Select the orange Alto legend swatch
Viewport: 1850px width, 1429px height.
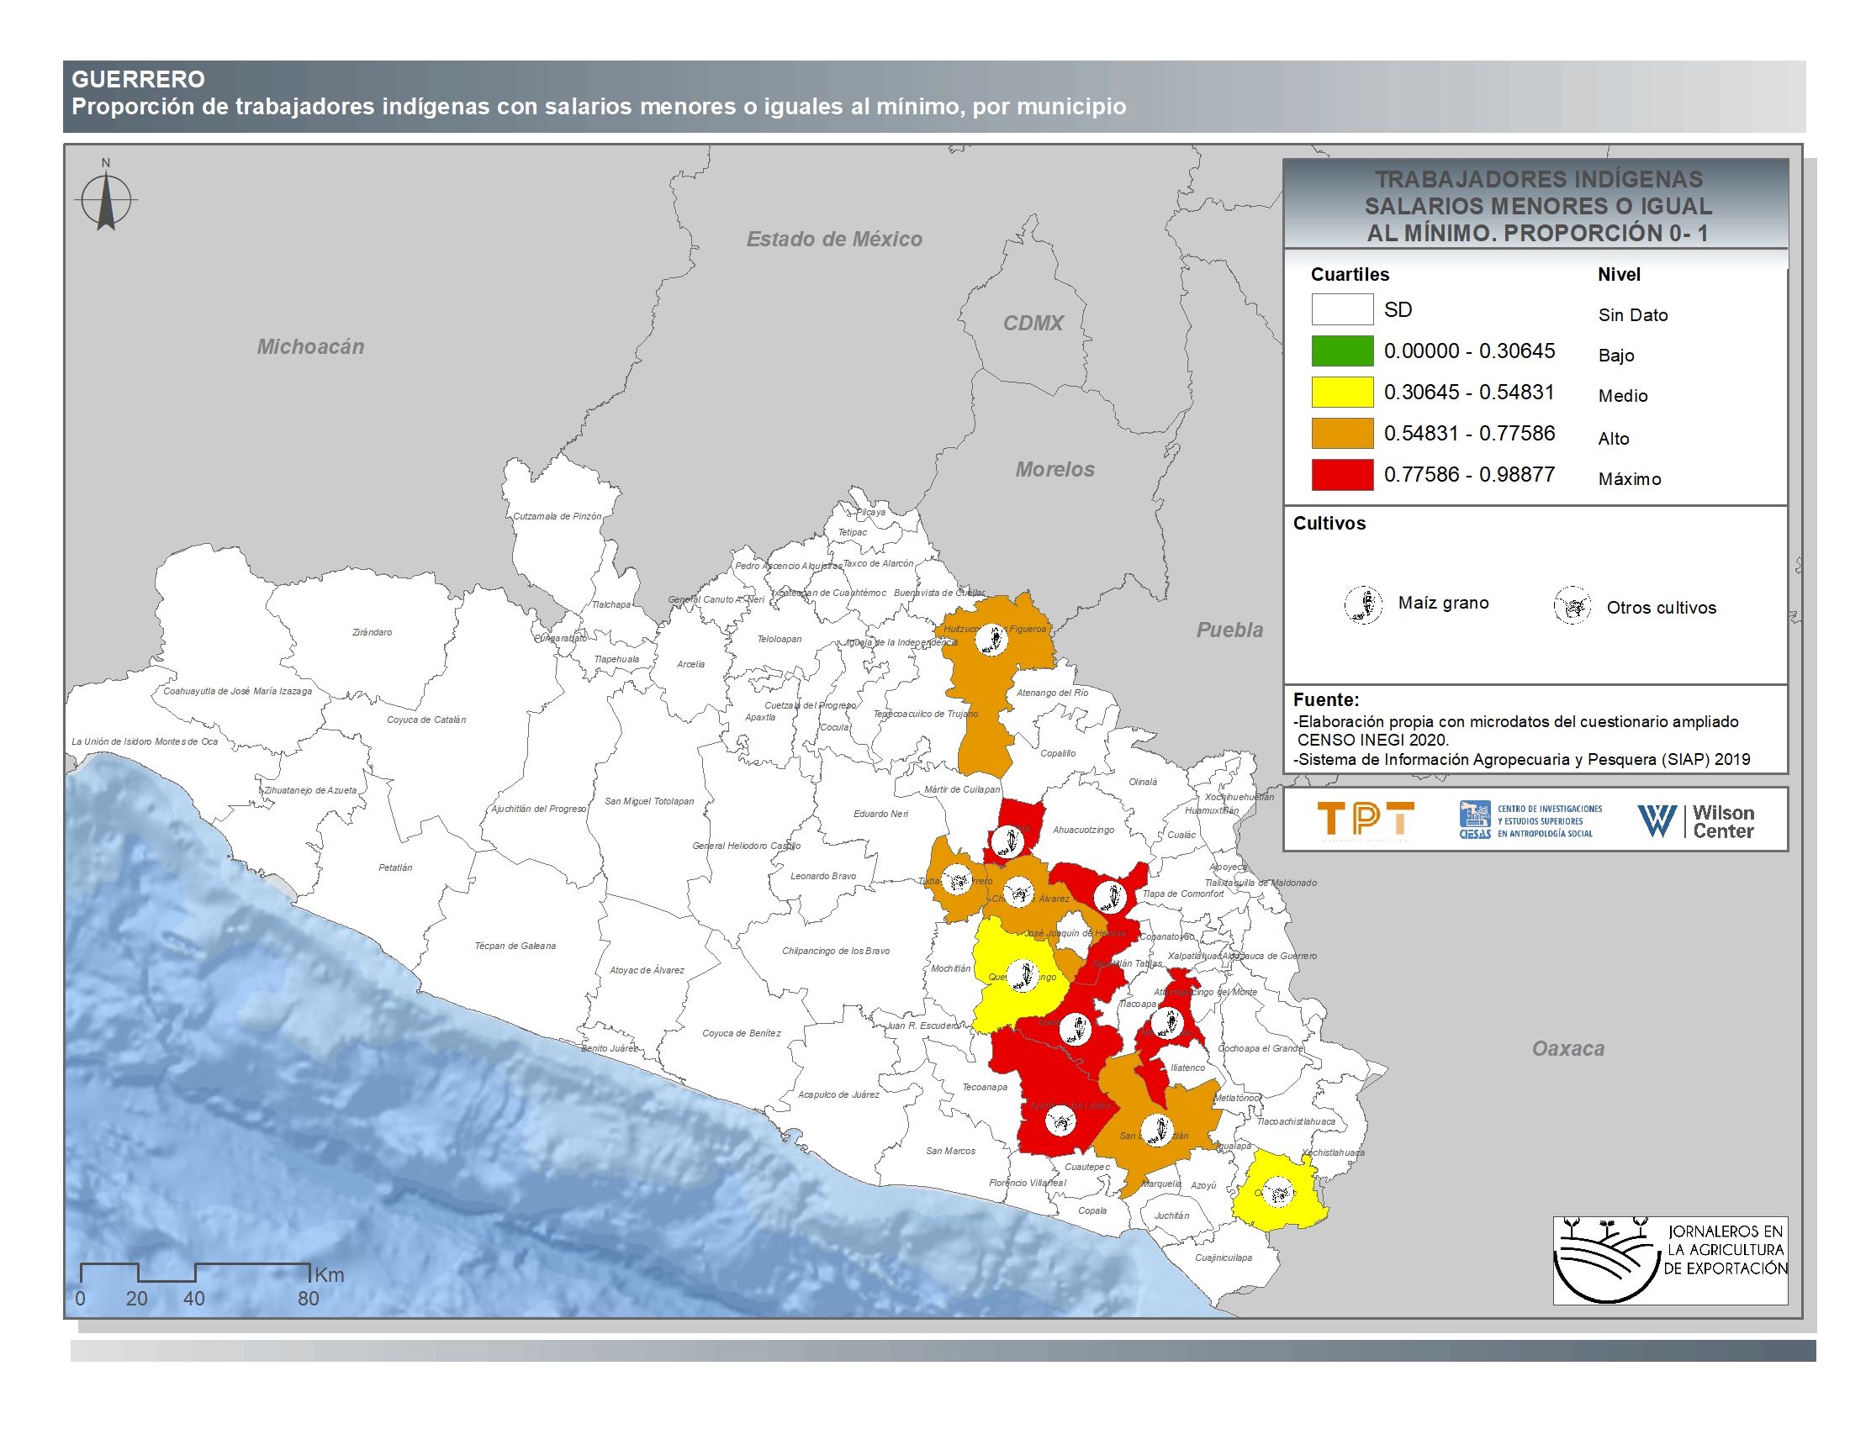(1342, 433)
